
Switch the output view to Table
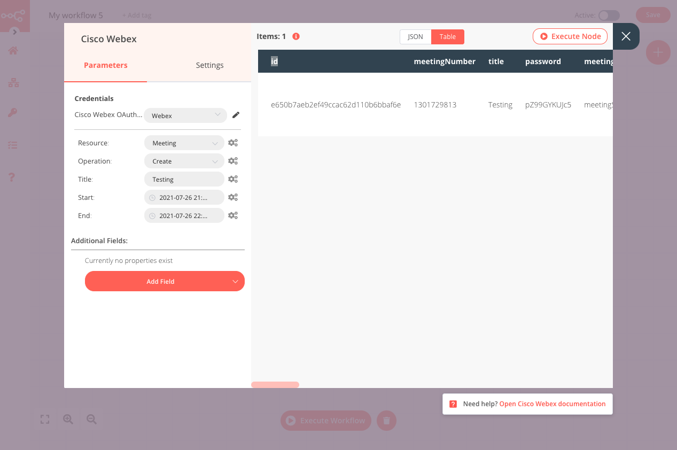[x=447, y=37]
